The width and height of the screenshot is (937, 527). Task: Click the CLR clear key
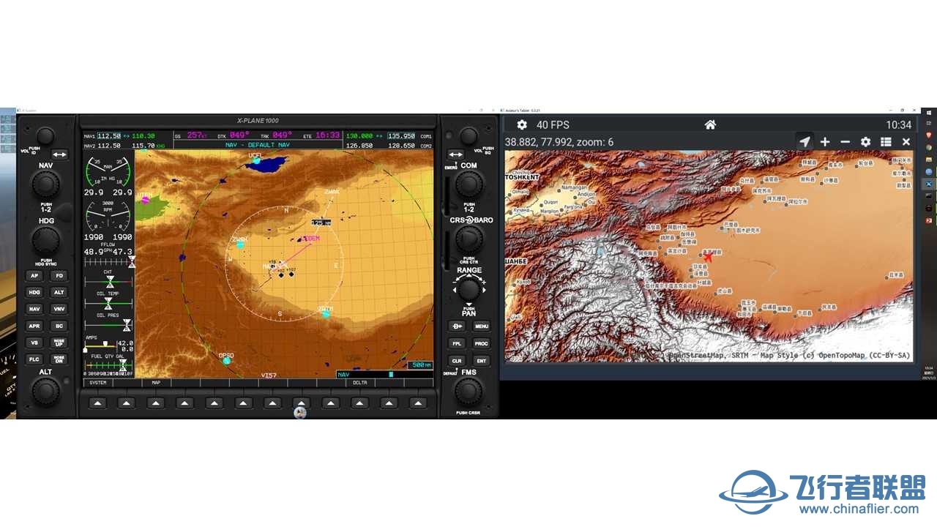point(457,360)
